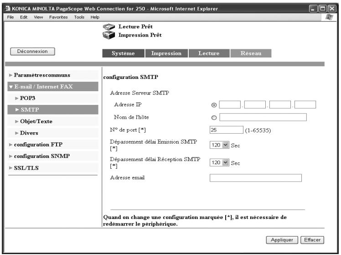This screenshot has width=341, height=255.
Task: Expand the Paramètrescommuns menu section
Action: (x=53, y=75)
